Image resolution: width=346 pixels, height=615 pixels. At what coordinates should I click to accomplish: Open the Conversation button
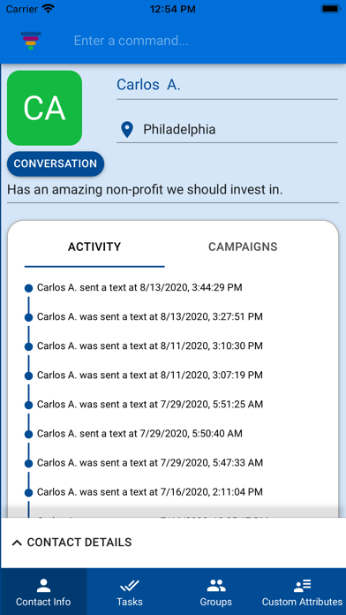click(56, 164)
